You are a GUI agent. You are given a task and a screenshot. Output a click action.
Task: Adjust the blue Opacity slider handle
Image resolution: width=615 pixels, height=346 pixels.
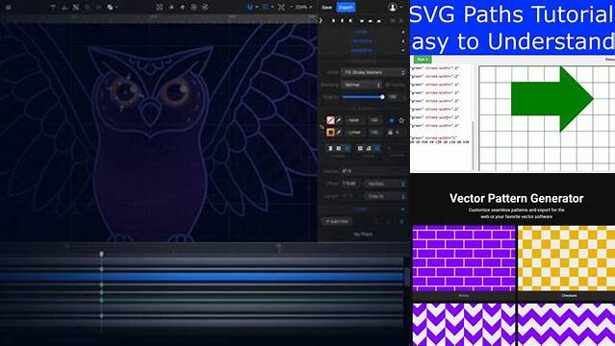click(x=382, y=97)
